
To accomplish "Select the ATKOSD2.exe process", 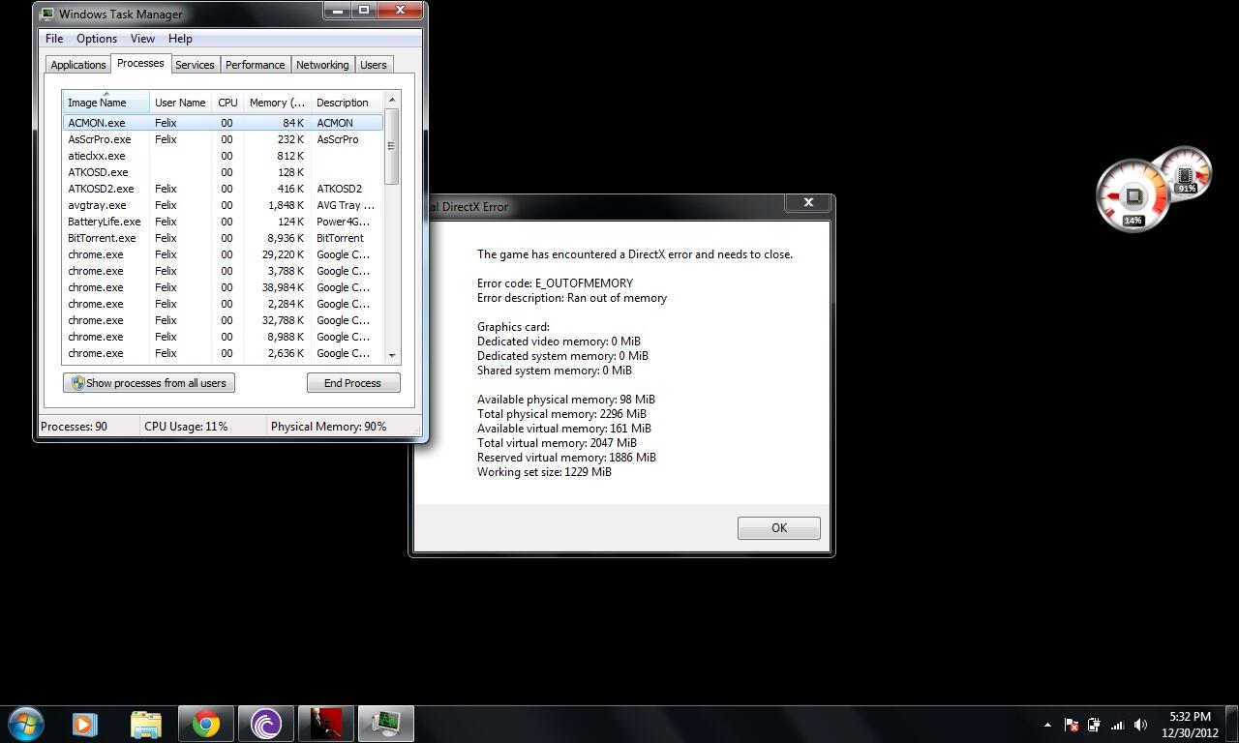I will pos(223,189).
